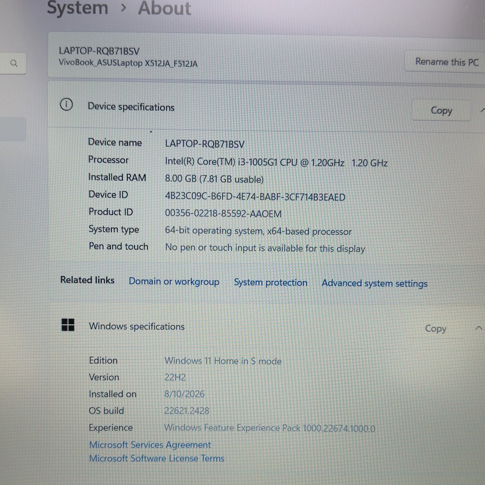This screenshot has height=485, width=485.
Task: Select the Intel Core i3-1005G1 processor text
Action: [276, 162]
